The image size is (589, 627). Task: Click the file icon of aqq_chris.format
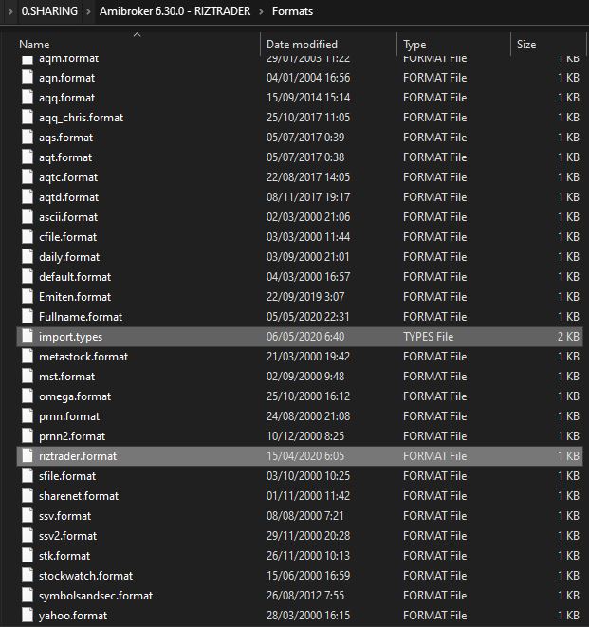28,118
